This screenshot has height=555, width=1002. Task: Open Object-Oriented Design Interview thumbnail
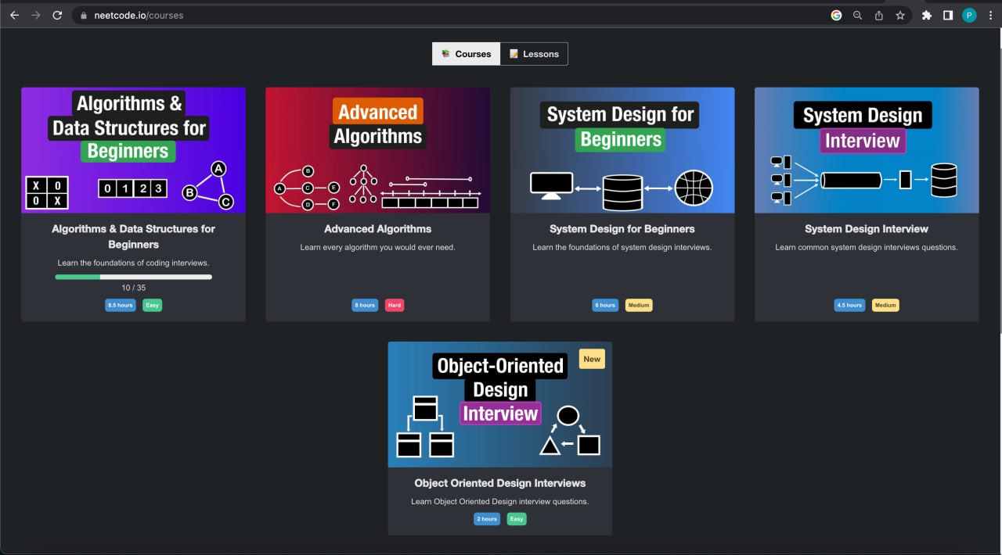tap(500, 404)
